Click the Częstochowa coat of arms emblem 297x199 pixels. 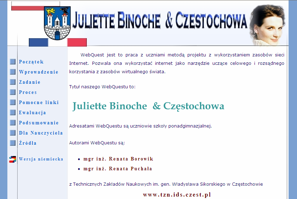pos(57,23)
